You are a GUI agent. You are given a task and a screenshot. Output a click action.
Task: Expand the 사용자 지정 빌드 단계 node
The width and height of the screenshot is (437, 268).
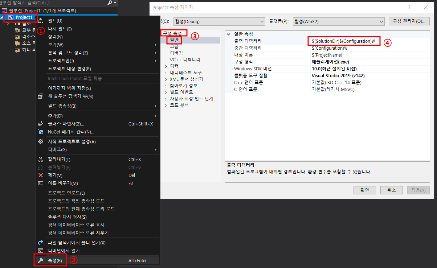(x=166, y=99)
